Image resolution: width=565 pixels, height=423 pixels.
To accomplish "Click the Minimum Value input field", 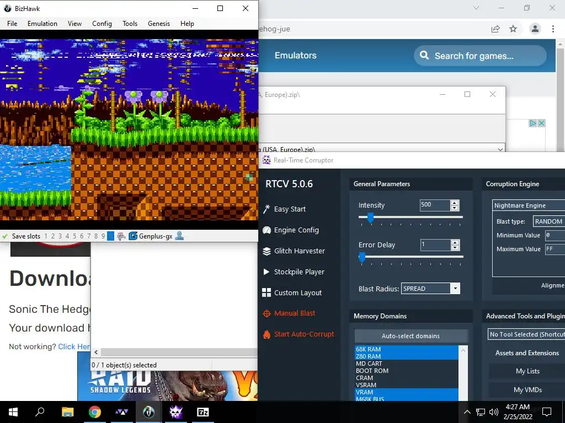I will tap(555, 235).
